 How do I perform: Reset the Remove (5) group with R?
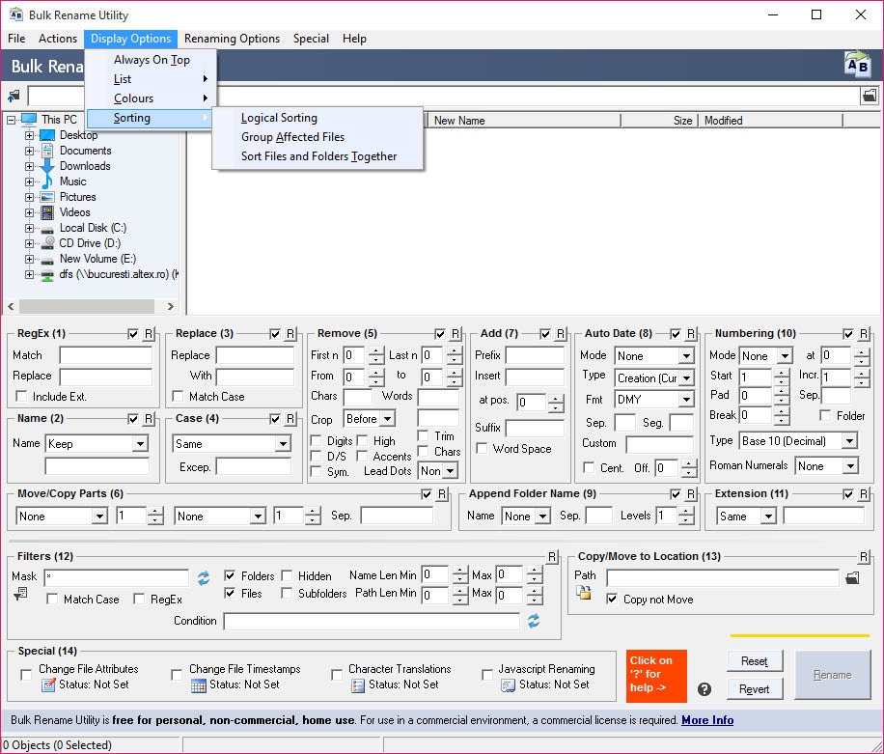pyautogui.click(x=456, y=334)
